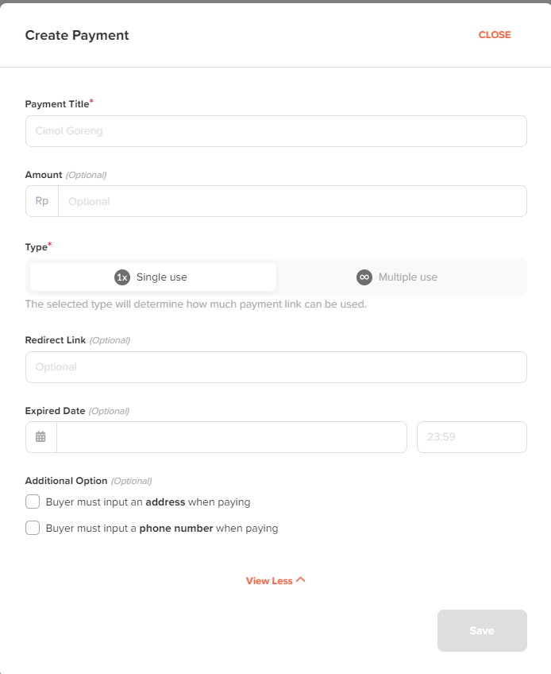551x674 pixels.
Task: Enable buyer must input a phone number option
Action: pyautogui.click(x=33, y=528)
